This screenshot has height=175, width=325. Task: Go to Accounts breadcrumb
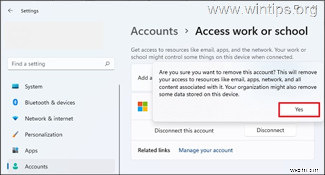point(154,31)
